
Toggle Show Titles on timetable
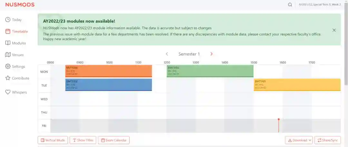coord(83,140)
